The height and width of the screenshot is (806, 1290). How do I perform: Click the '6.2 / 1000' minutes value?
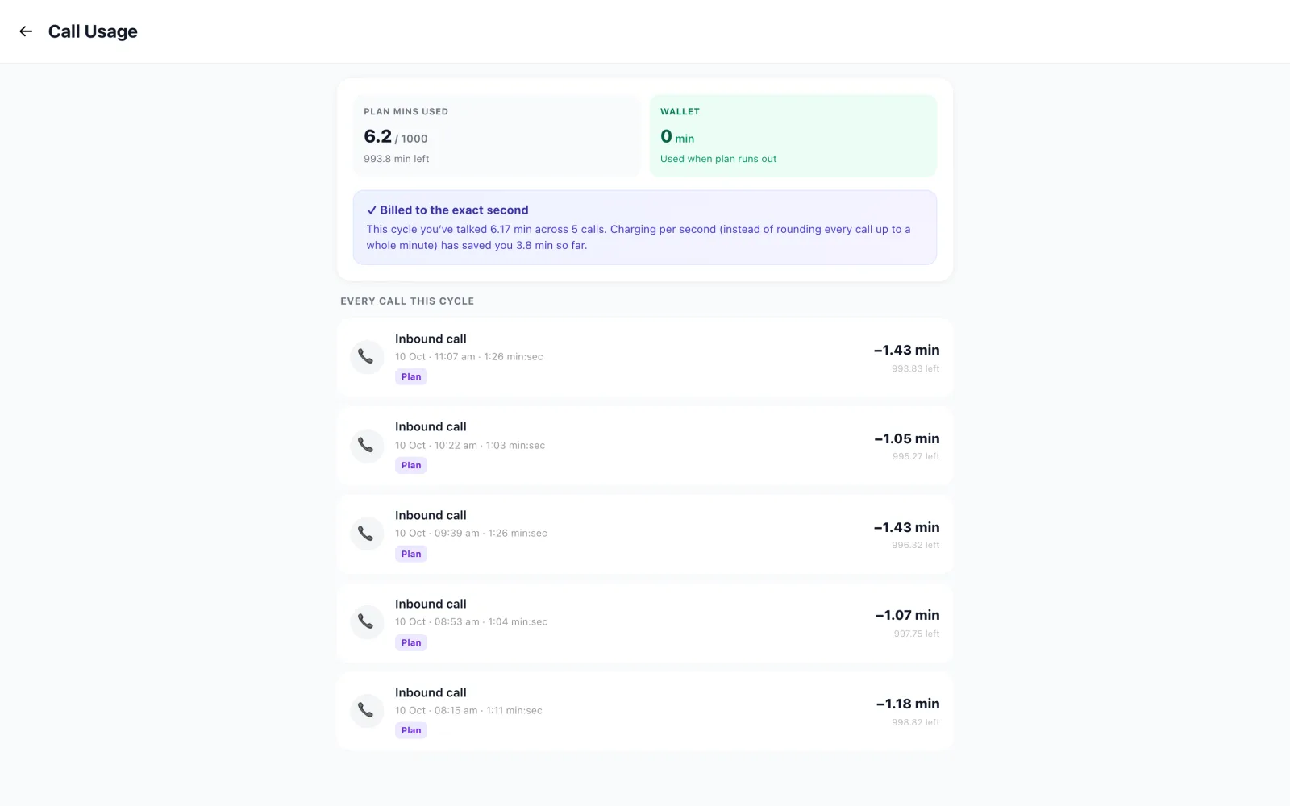point(396,136)
